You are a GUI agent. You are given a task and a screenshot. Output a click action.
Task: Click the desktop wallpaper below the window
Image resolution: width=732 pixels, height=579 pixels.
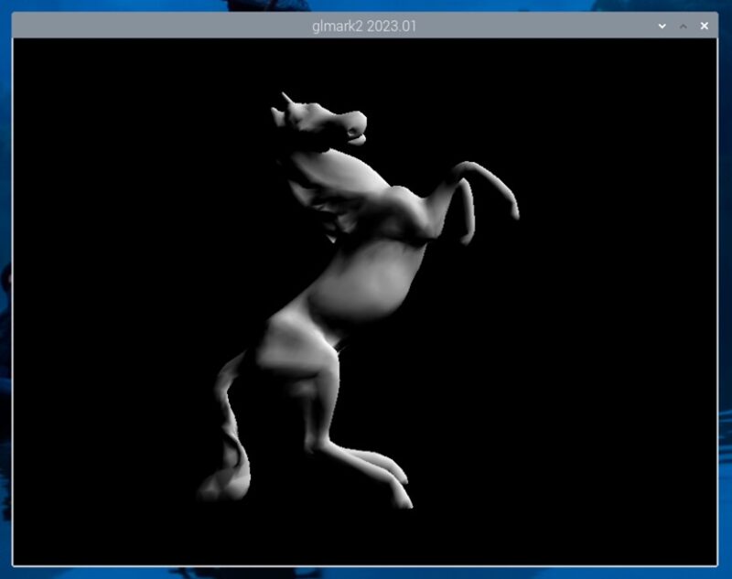(x=366, y=573)
